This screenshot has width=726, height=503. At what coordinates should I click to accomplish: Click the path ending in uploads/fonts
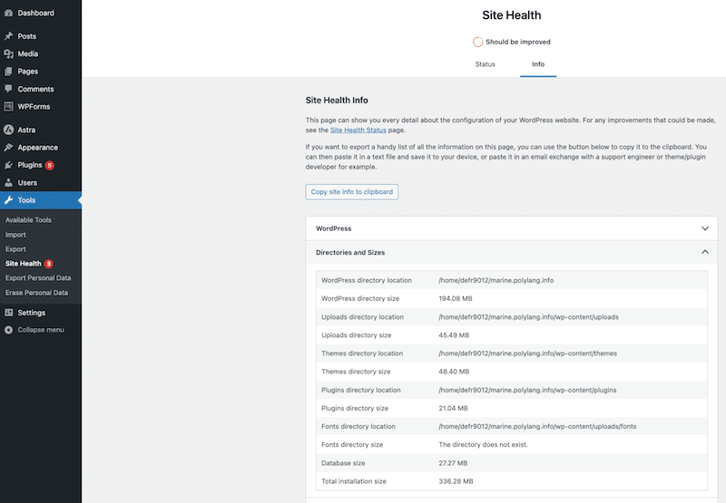[x=537, y=427]
